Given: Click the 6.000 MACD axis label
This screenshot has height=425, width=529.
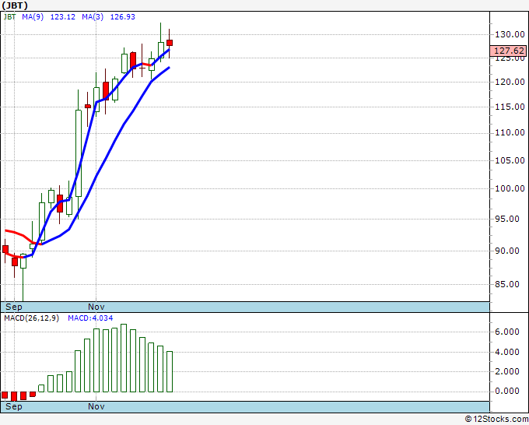Looking at the screenshot, I should 507,332.
